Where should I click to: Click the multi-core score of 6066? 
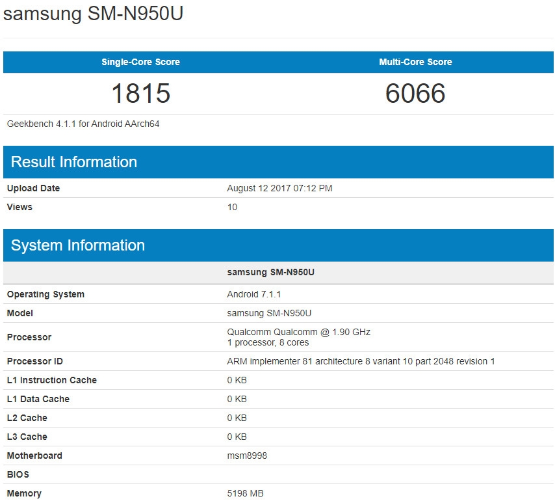[x=416, y=93]
